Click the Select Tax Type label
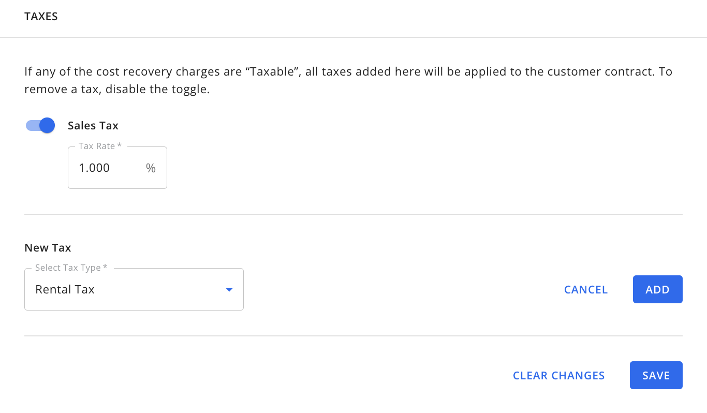707x413 pixels. click(x=71, y=268)
